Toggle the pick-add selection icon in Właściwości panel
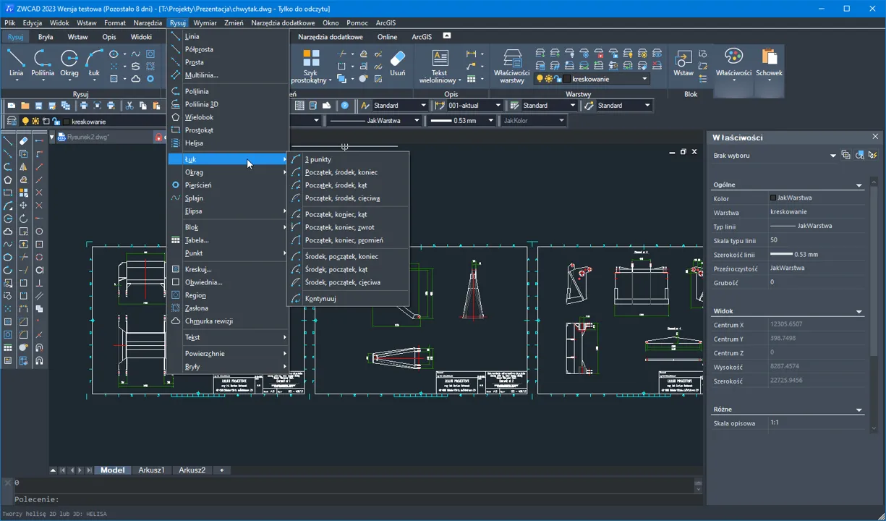 coord(845,156)
